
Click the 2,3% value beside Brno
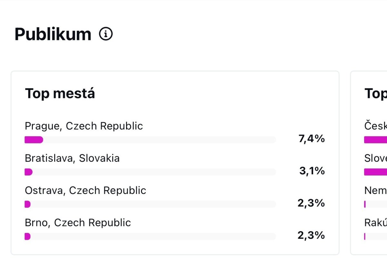(x=311, y=235)
